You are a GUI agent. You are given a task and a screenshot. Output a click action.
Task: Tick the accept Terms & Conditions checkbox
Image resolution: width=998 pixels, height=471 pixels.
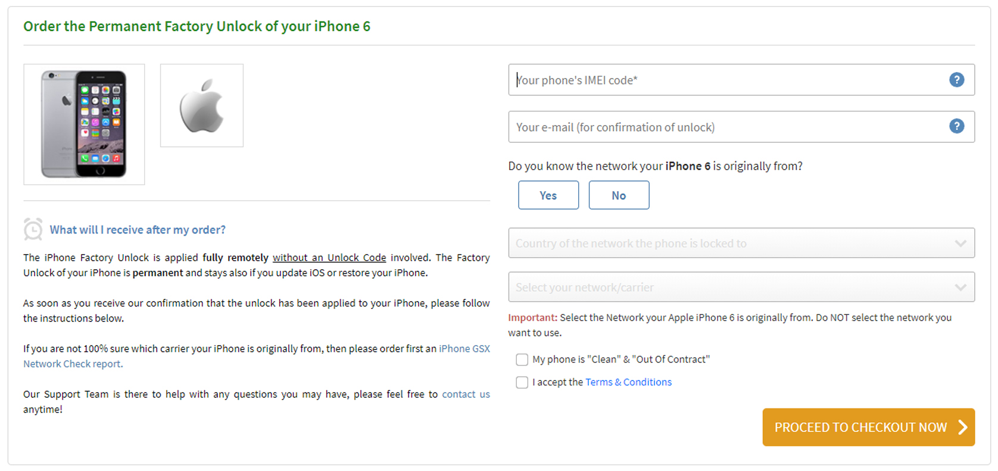[522, 382]
